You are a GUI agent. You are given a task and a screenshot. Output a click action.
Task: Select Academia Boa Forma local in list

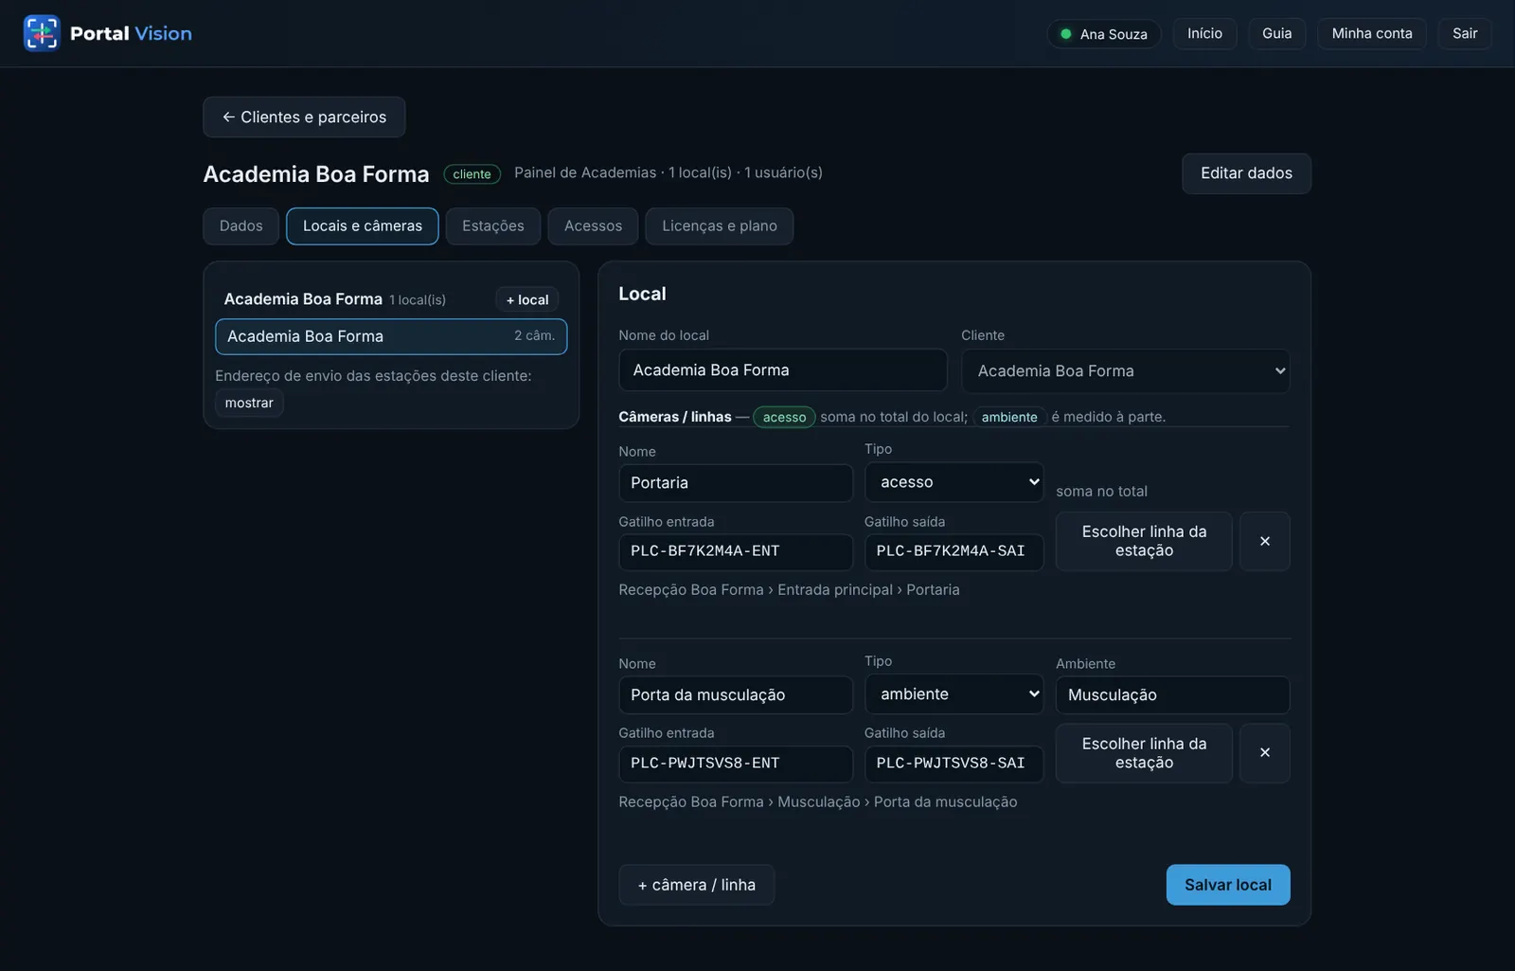tap(391, 336)
